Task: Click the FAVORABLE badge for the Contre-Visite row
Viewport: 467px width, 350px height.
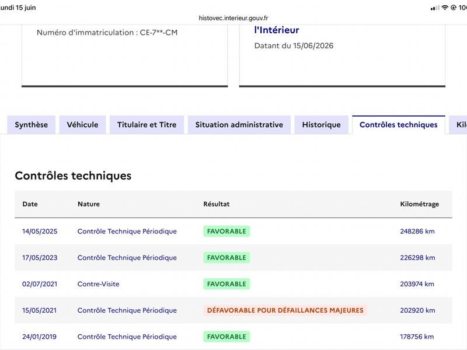Action: (x=226, y=284)
